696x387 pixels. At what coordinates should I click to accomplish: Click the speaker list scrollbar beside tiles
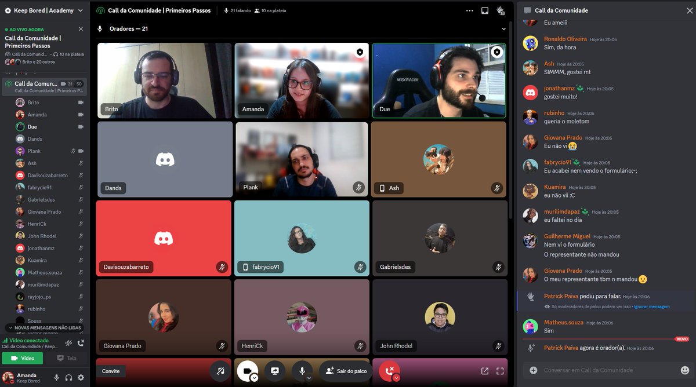[510, 122]
